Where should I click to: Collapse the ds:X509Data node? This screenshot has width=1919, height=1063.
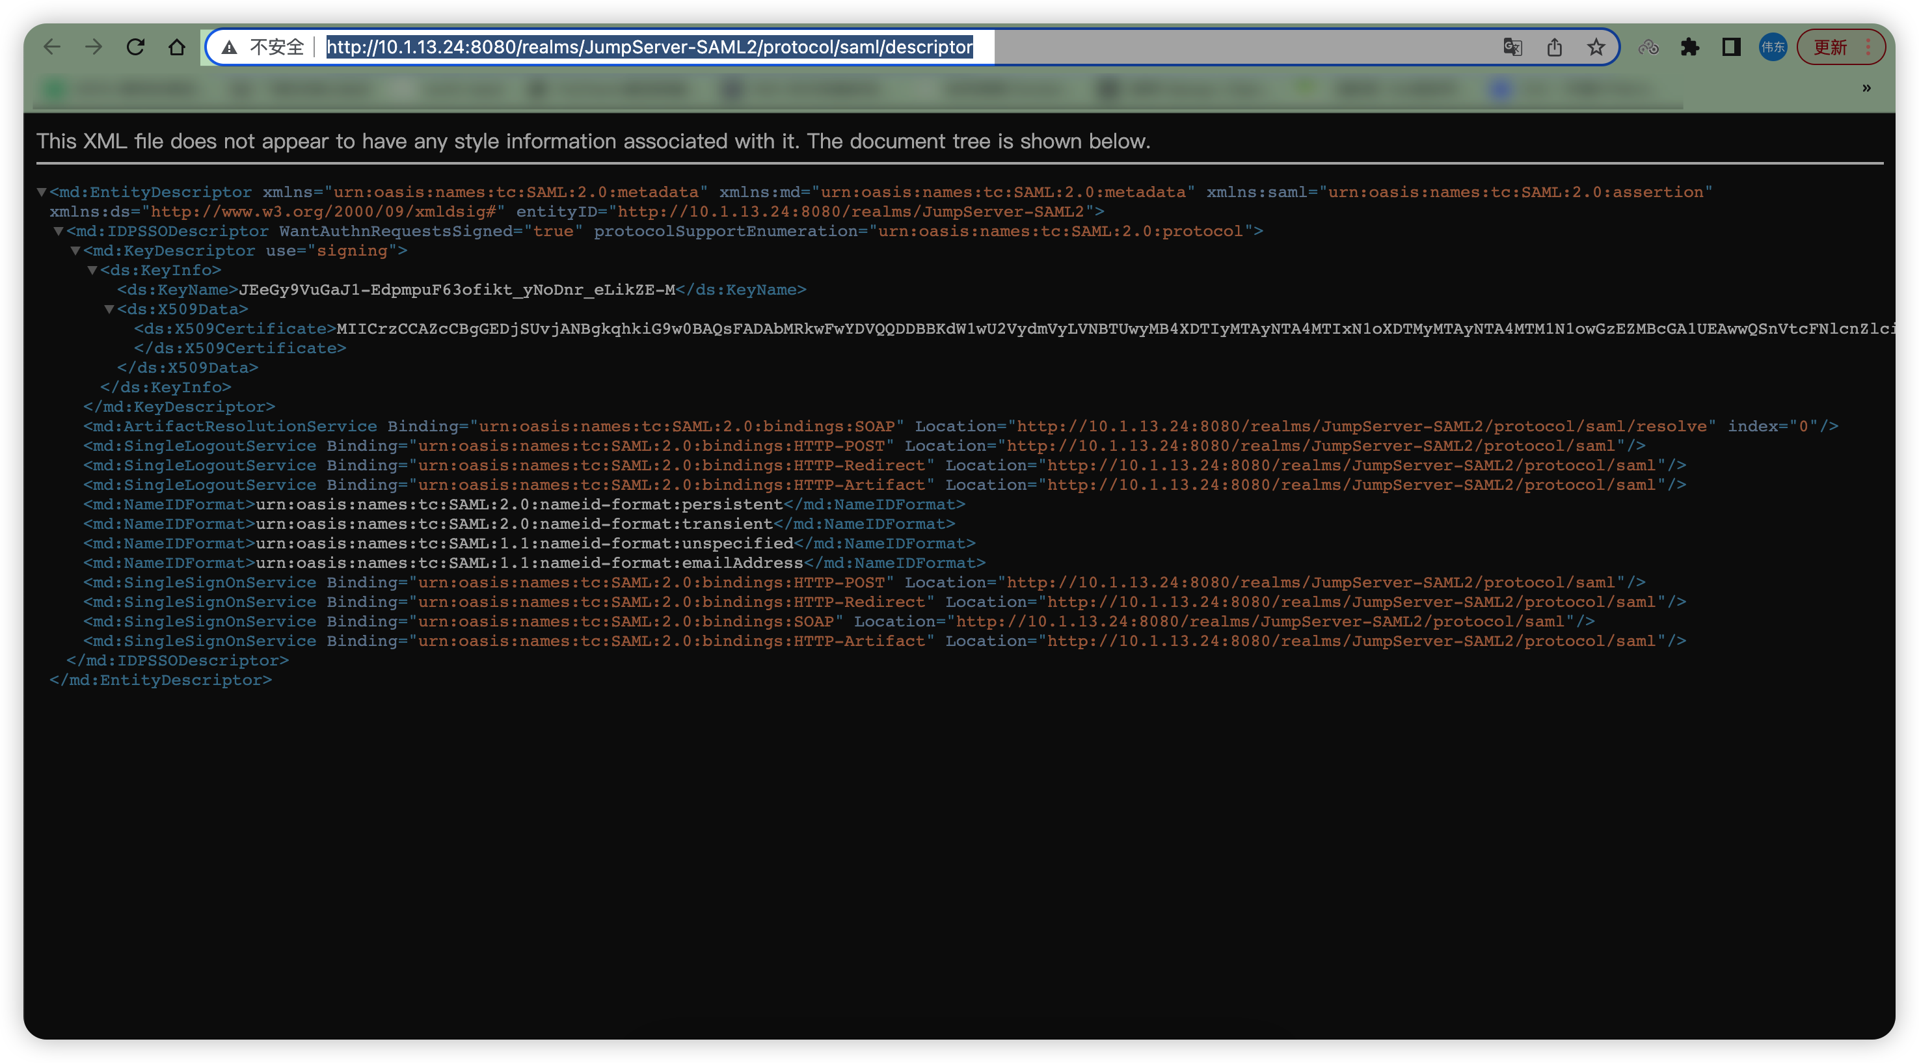[x=109, y=309]
